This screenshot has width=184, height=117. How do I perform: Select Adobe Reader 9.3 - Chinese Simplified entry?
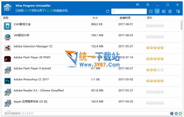tap(39, 90)
